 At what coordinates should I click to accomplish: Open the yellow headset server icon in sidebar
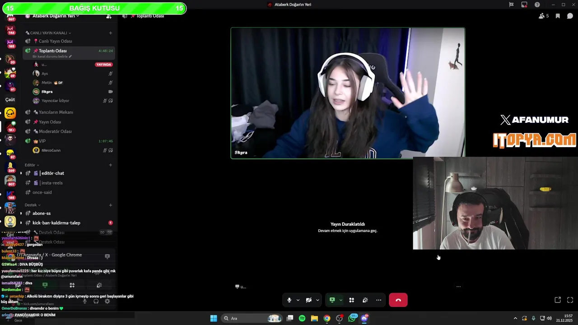(10, 113)
